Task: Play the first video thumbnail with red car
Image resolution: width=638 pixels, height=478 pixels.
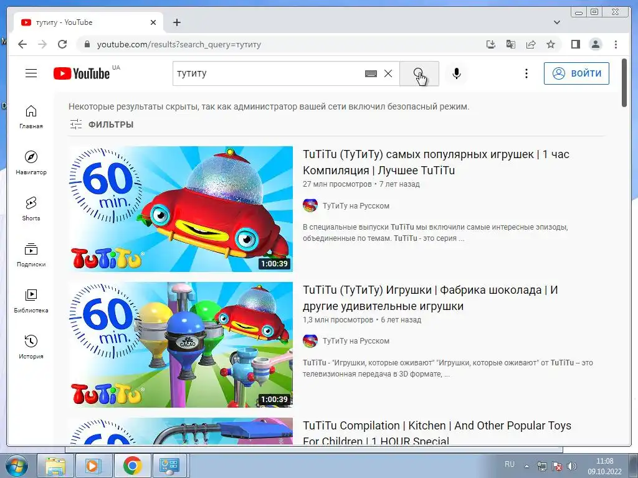Action: [x=181, y=209]
